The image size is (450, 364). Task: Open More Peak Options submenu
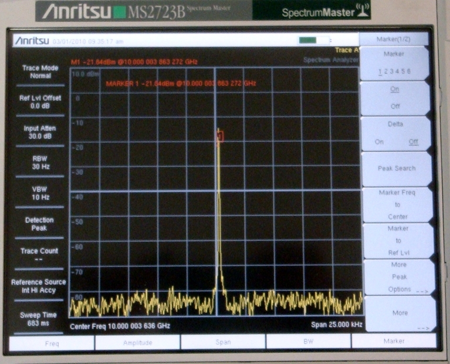click(x=399, y=277)
